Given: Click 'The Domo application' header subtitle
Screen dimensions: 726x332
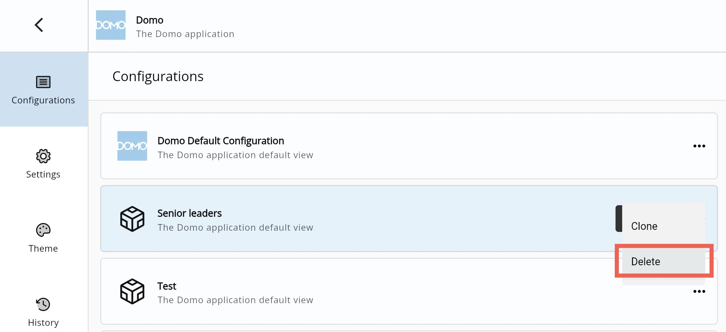Looking at the screenshot, I should pos(185,34).
